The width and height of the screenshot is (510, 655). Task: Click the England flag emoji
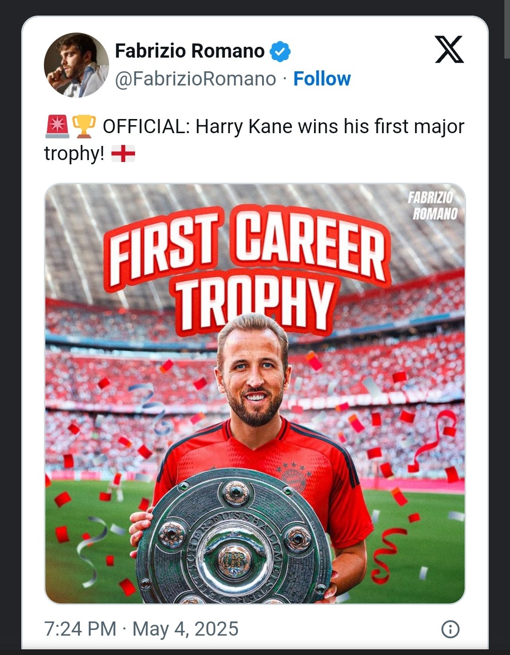(123, 153)
